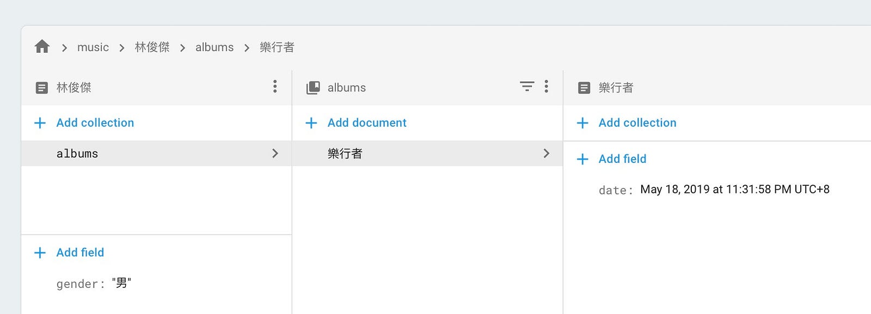
Task: Go to Firestore root via home icon
Action: tap(42, 47)
